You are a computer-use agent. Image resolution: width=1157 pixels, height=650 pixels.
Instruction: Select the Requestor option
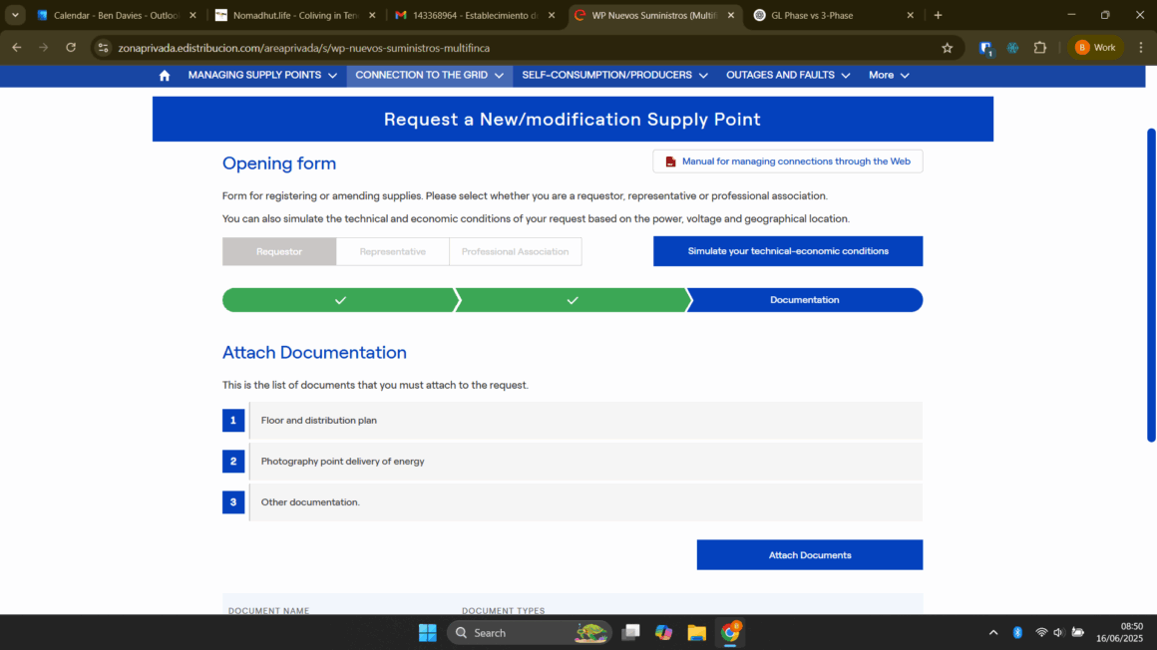(x=279, y=251)
